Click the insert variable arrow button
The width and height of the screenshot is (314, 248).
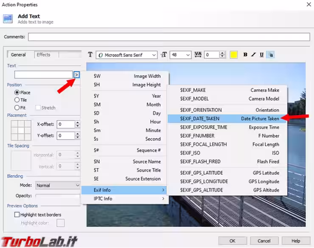pos(76,74)
